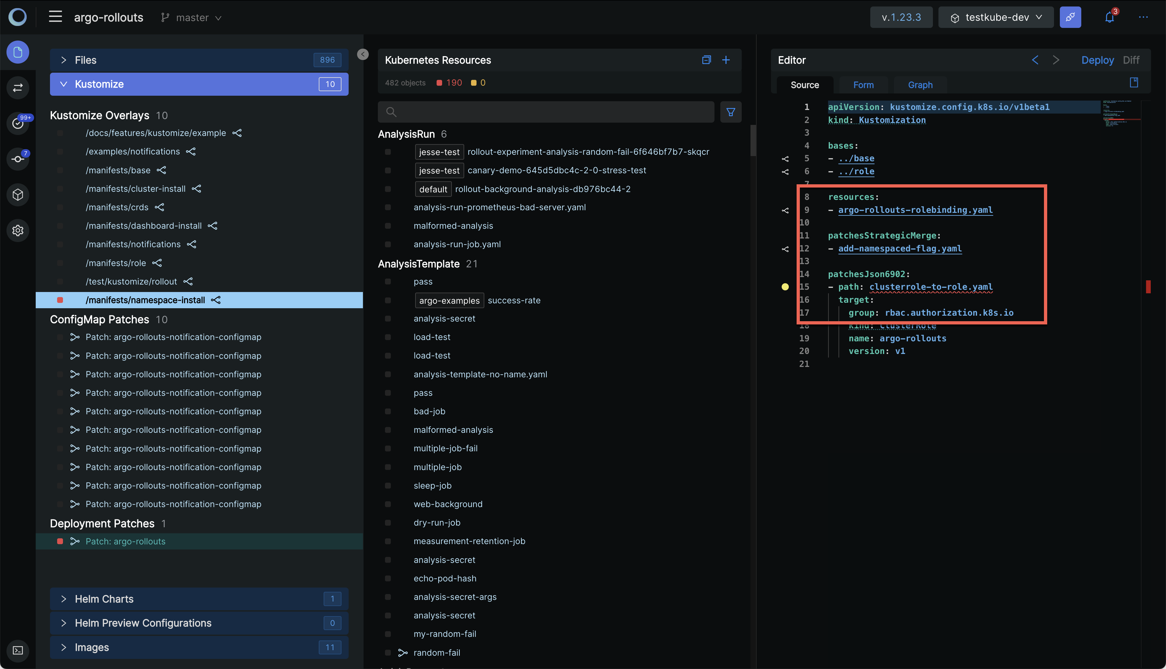Image resolution: width=1166 pixels, height=669 pixels.
Task: Click the resource search input field
Action: [546, 112]
